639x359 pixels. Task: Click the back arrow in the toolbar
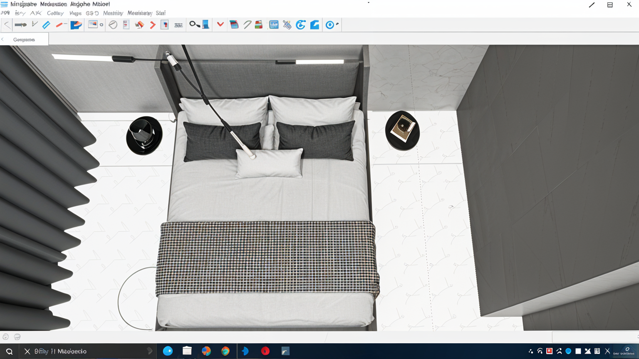[7, 25]
